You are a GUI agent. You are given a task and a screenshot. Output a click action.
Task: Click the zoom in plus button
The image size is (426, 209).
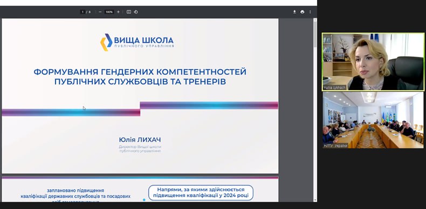click(118, 12)
